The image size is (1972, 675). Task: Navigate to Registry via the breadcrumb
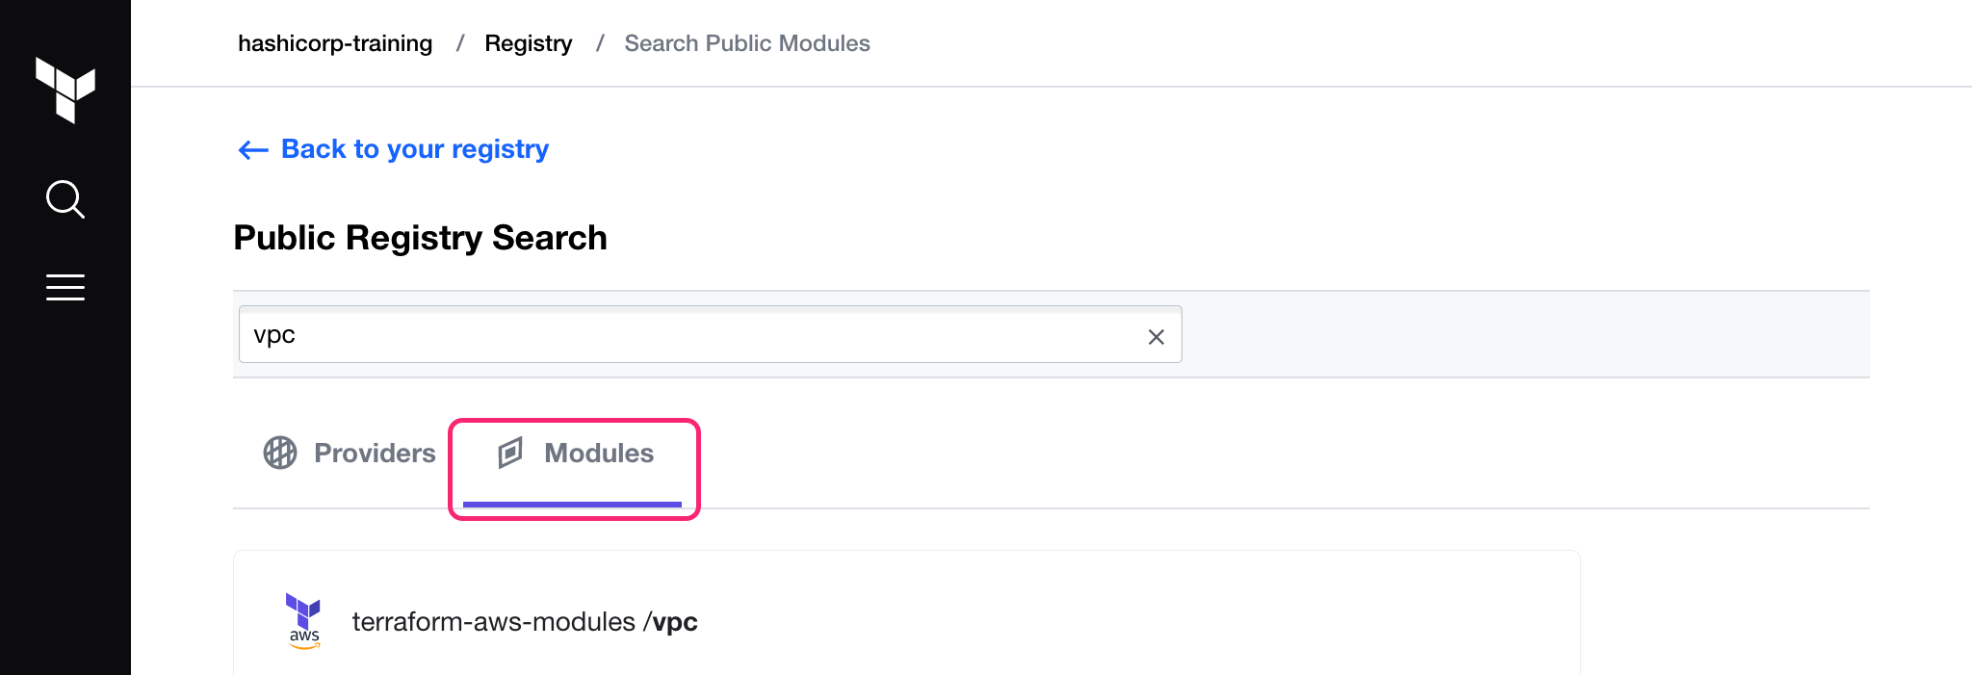coord(528,42)
